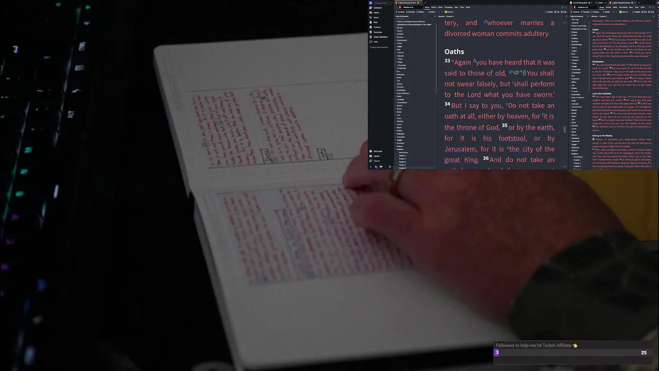Select Share tab in large-text Bible panel
659x371 pixels.
(468, 7)
